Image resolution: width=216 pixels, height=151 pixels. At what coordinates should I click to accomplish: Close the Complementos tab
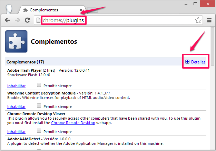(81, 10)
